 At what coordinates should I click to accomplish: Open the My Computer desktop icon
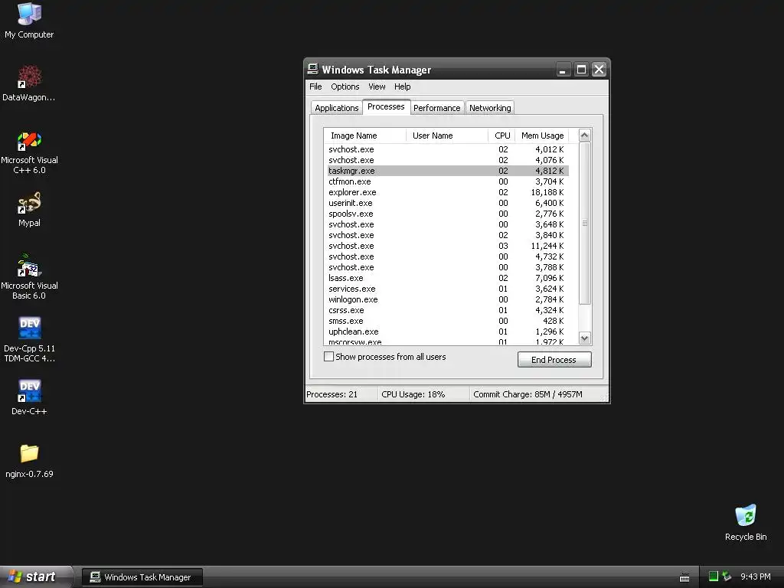pos(29,21)
